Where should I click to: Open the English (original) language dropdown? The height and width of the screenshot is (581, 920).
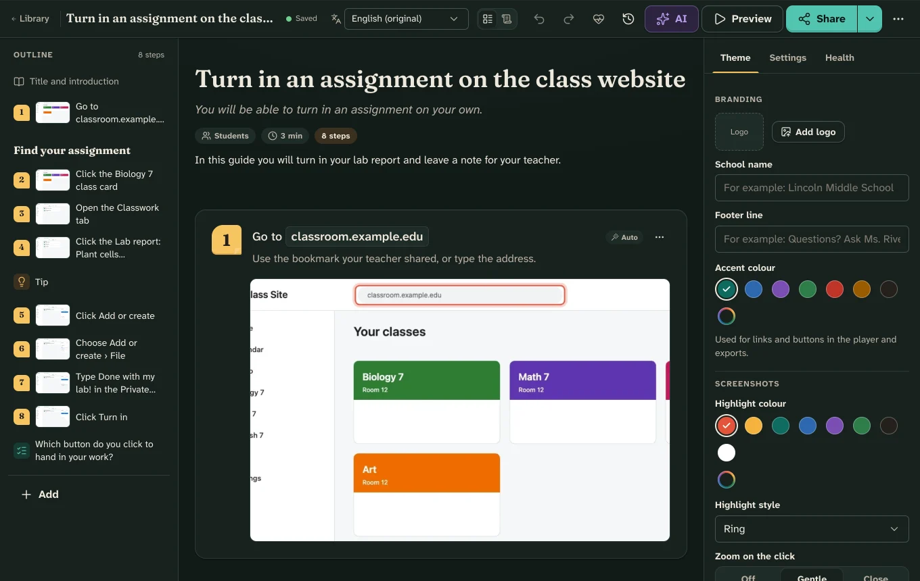click(x=406, y=19)
